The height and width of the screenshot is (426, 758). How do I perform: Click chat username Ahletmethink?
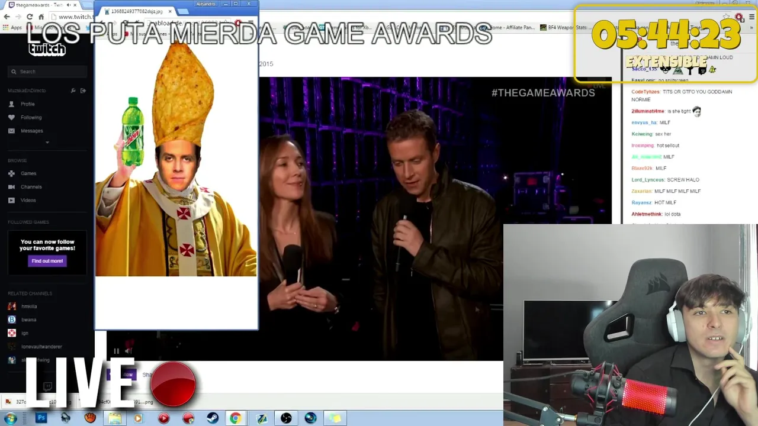pyautogui.click(x=647, y=214)
